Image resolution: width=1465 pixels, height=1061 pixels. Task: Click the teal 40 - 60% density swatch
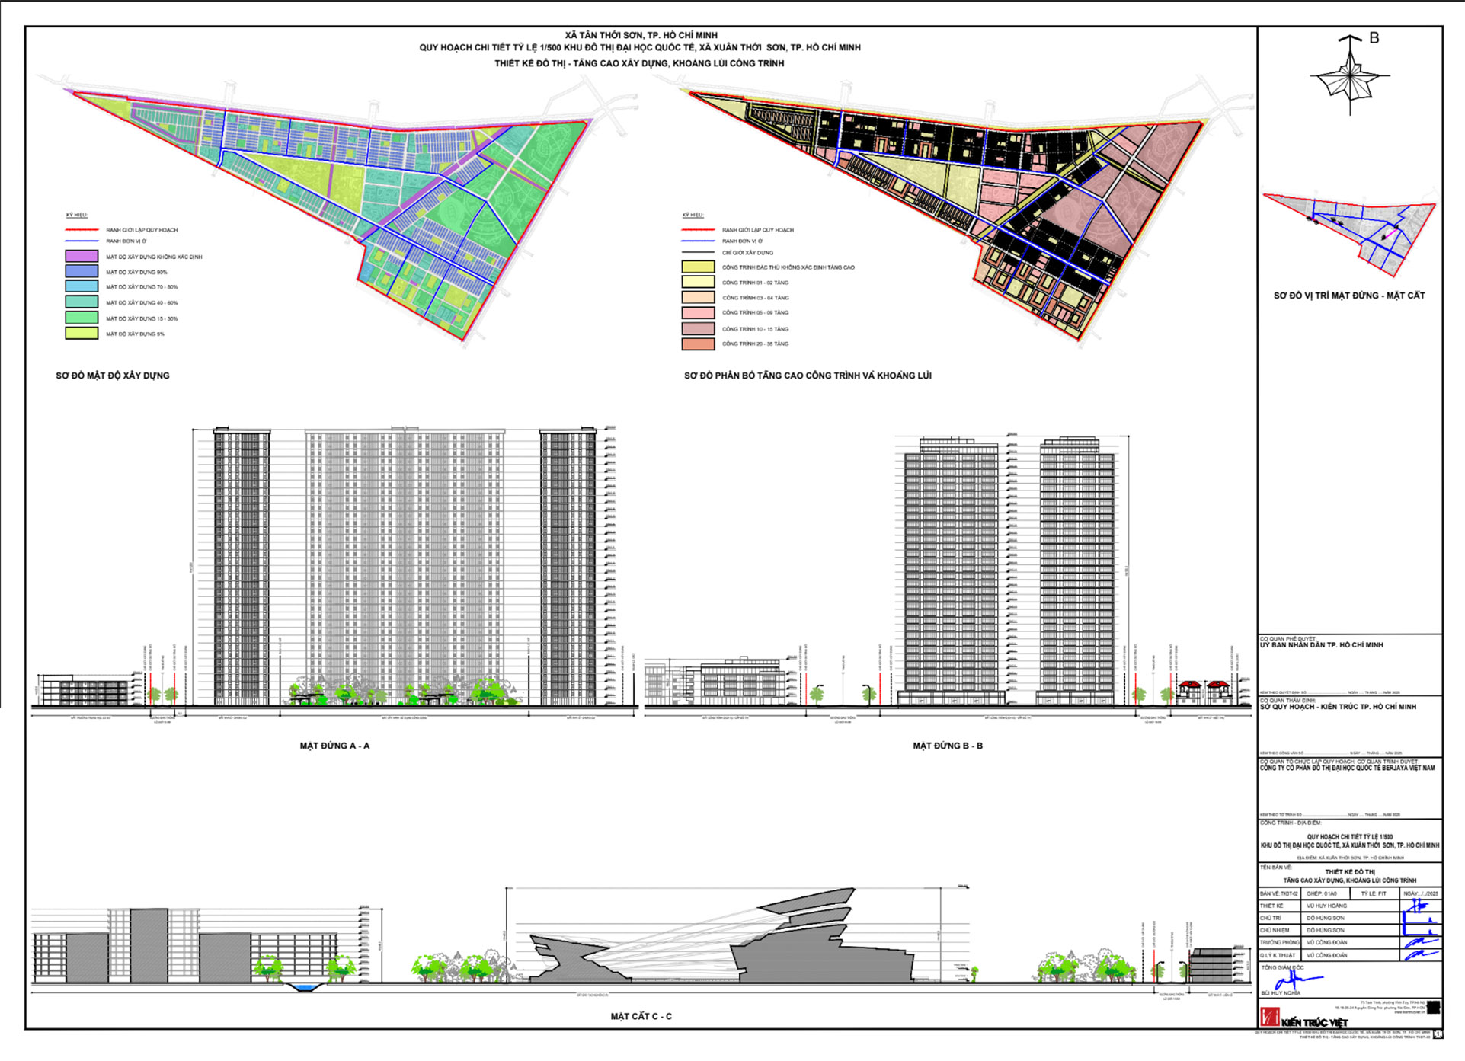pyautogui.click(x=82, y=302)
